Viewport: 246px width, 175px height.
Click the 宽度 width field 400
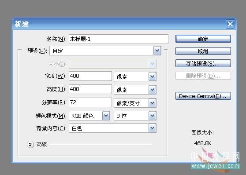(90, 76)
